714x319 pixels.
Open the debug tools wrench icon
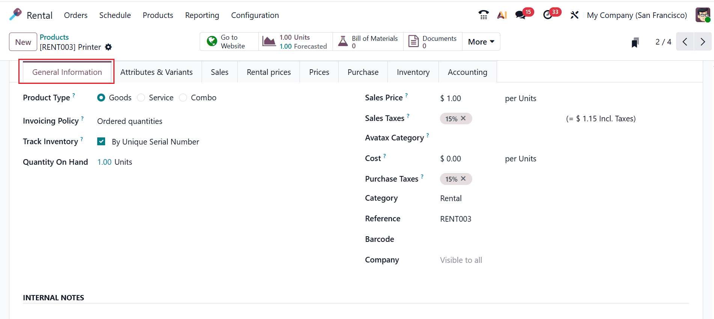point(574,15)
